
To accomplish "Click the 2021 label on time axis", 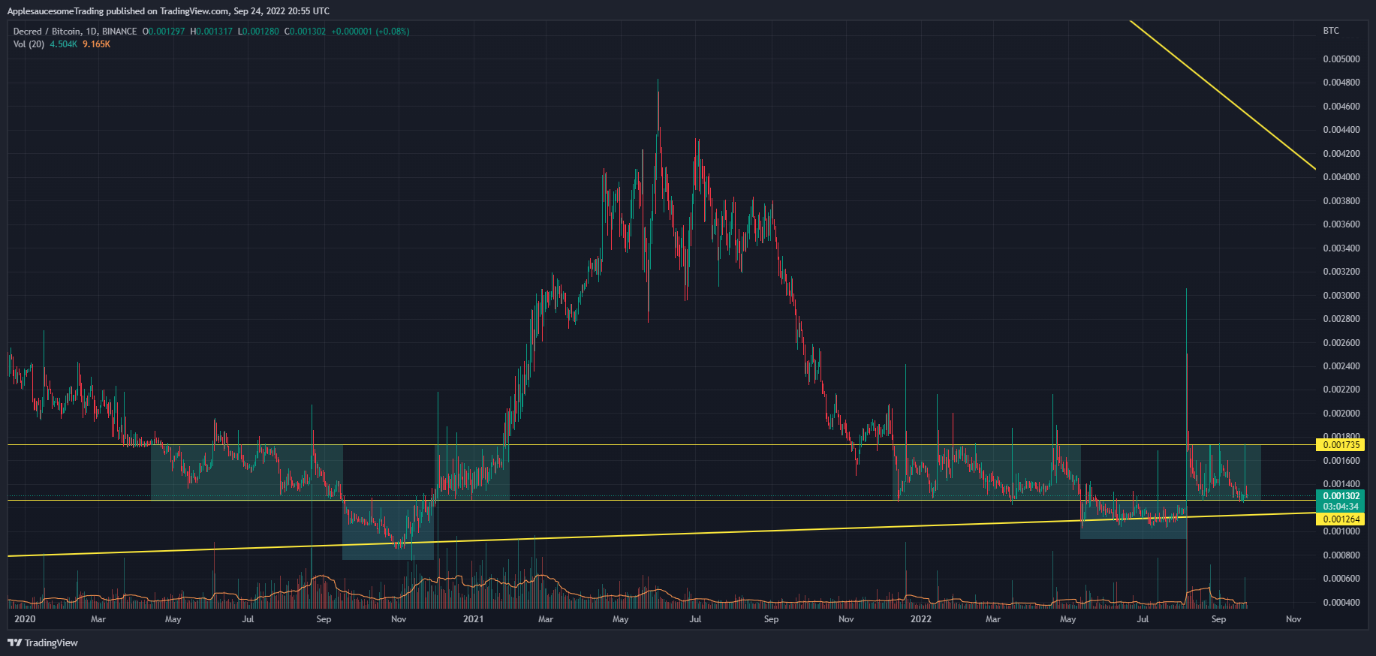I will tap(473, 619).
